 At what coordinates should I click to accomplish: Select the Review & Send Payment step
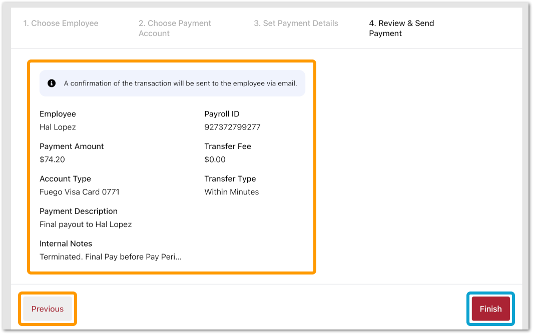click(x=401, y=28)
